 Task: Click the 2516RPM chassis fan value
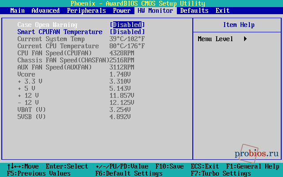[122, 60]
